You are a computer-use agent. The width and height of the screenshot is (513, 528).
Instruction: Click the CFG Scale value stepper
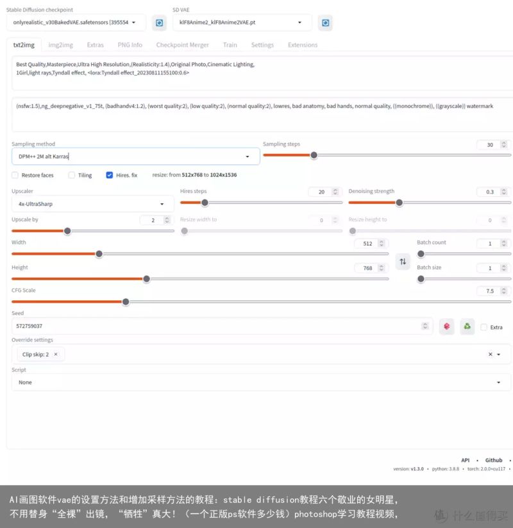point(504,291)
